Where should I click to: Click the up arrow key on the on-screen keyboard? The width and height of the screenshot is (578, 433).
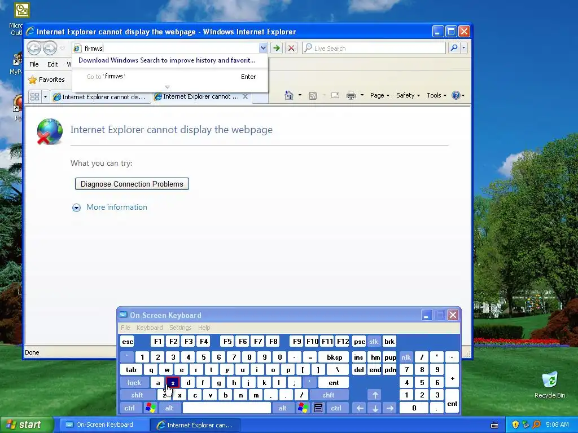coord(375,395)
